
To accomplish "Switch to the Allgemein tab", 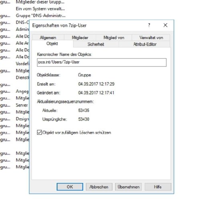I will tap(48, 38).
